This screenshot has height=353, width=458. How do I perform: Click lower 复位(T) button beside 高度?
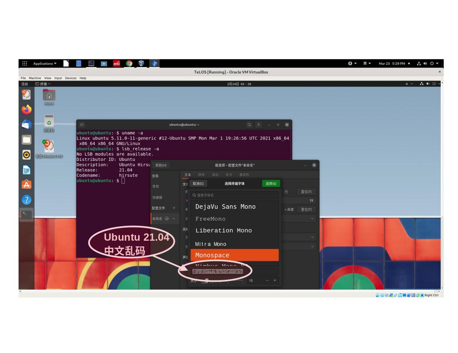pos(306,209)
